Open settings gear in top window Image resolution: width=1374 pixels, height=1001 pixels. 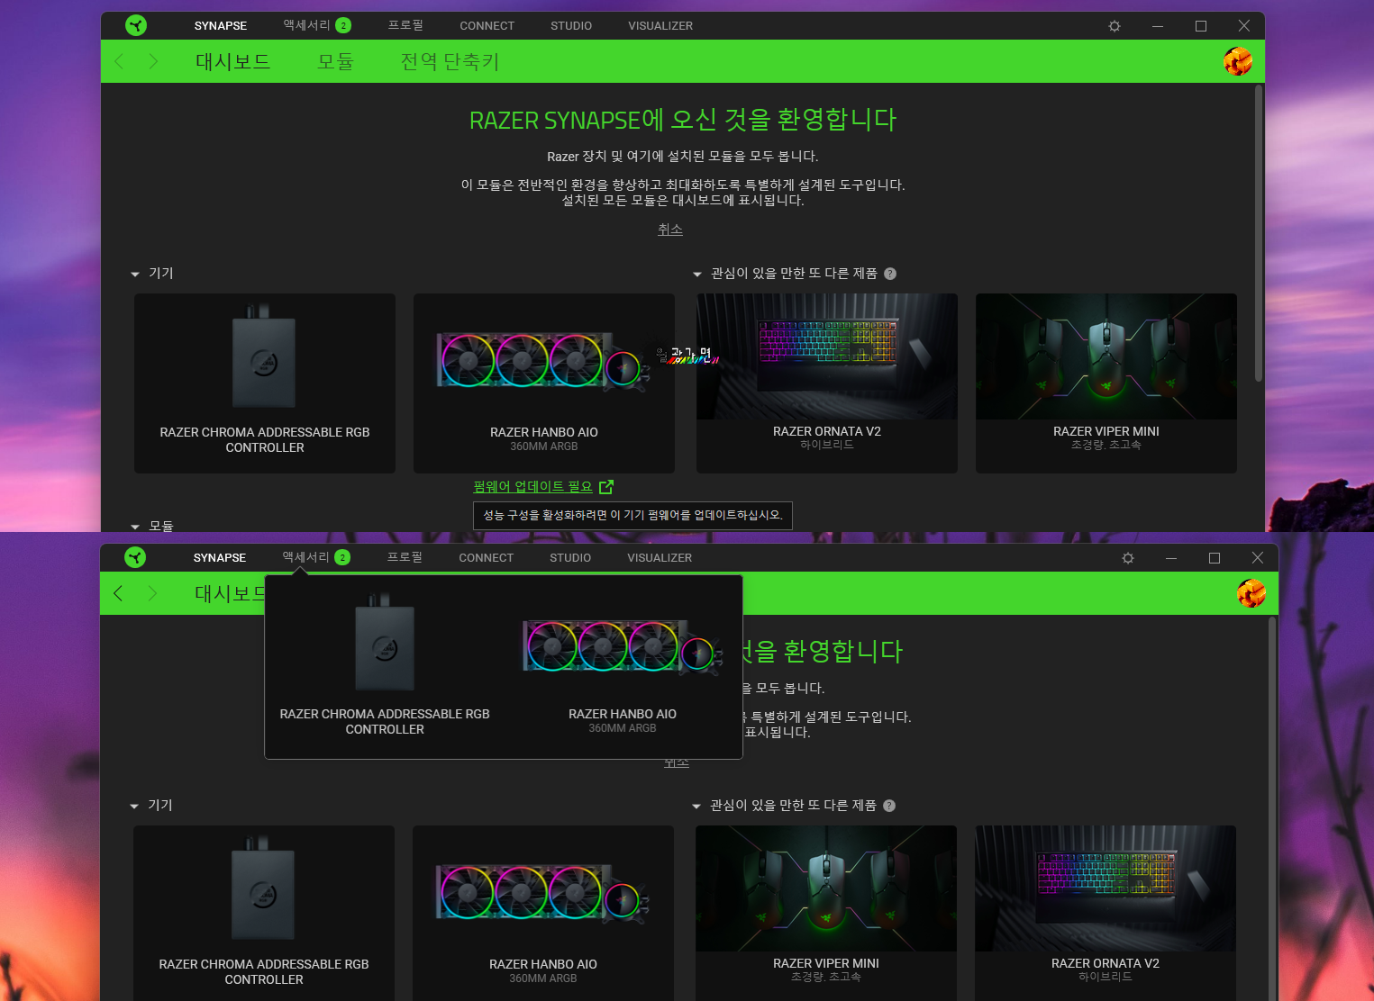click(x=1115, y=26)
